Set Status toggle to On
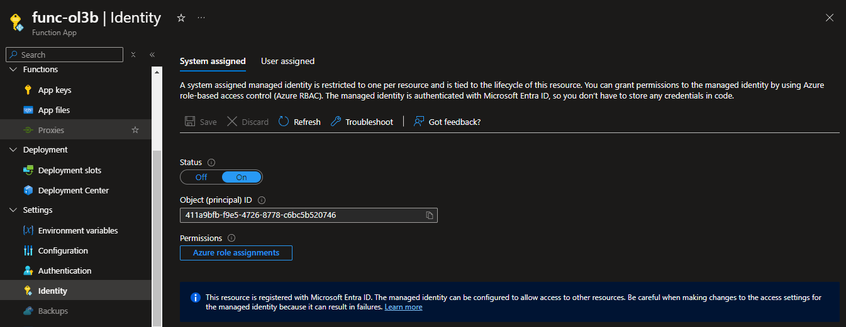The width and height of the screenshot is (846, 327). coord(242,177)
